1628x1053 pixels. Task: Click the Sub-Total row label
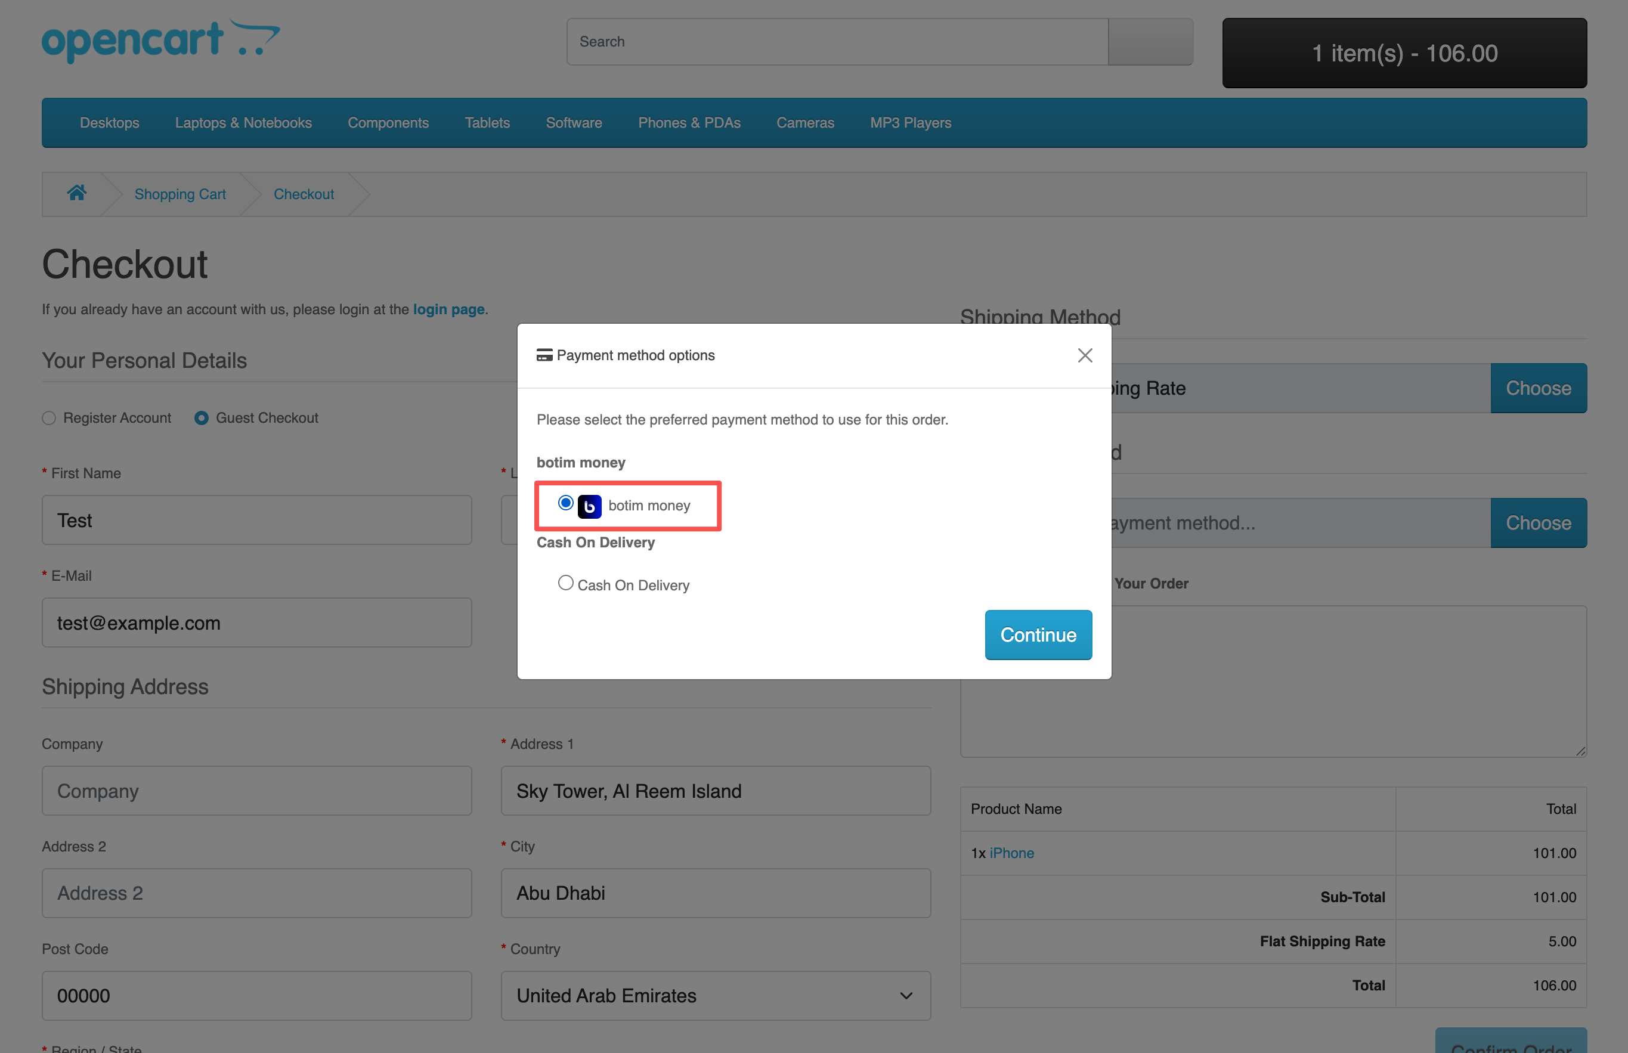click(1352, 897)
